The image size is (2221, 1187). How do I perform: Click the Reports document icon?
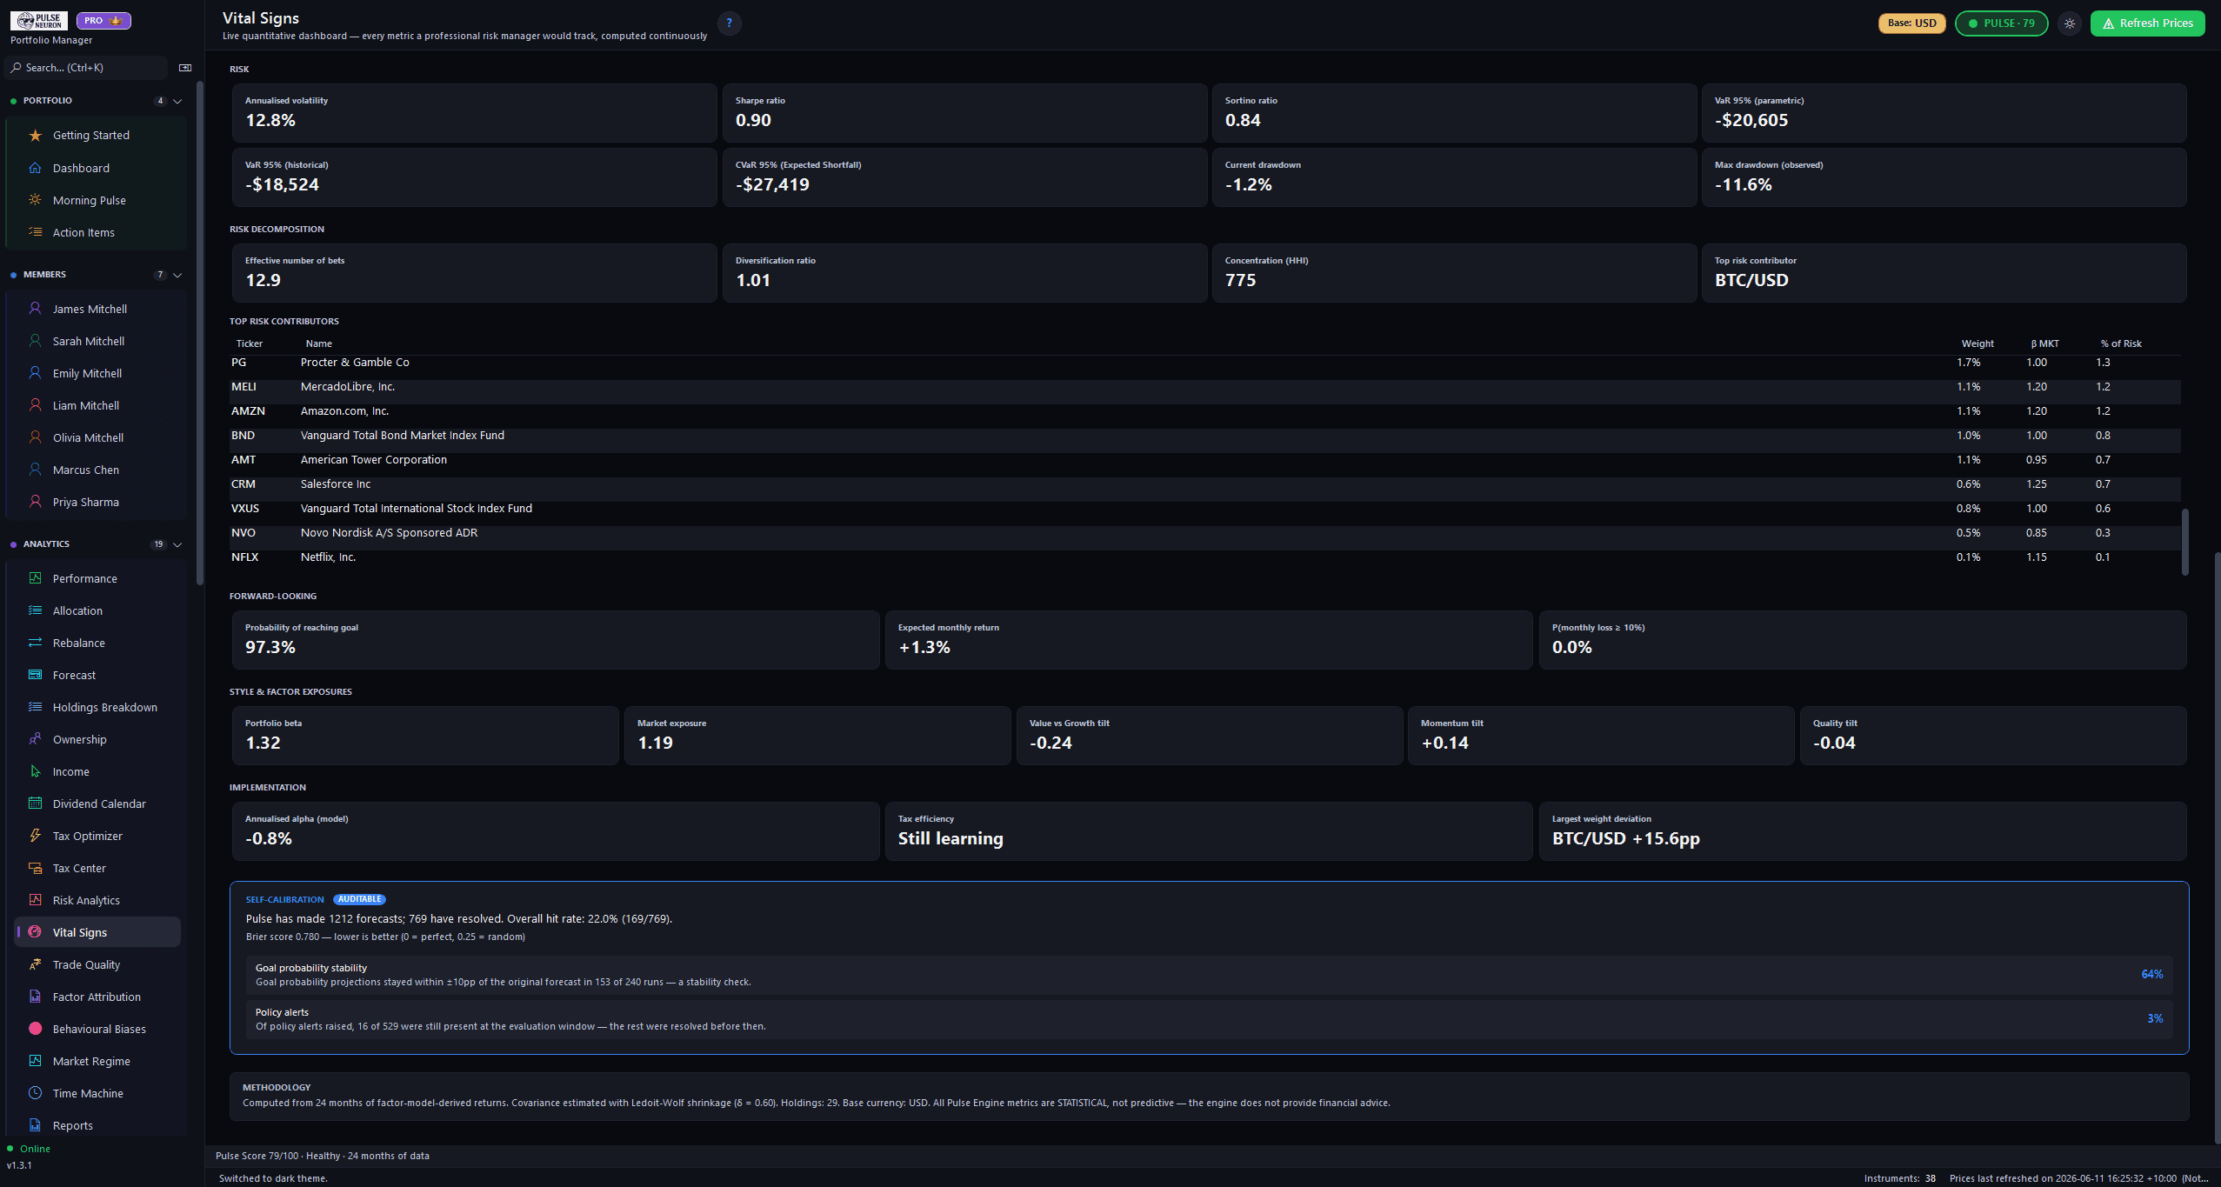click(x=35, y=1125)
